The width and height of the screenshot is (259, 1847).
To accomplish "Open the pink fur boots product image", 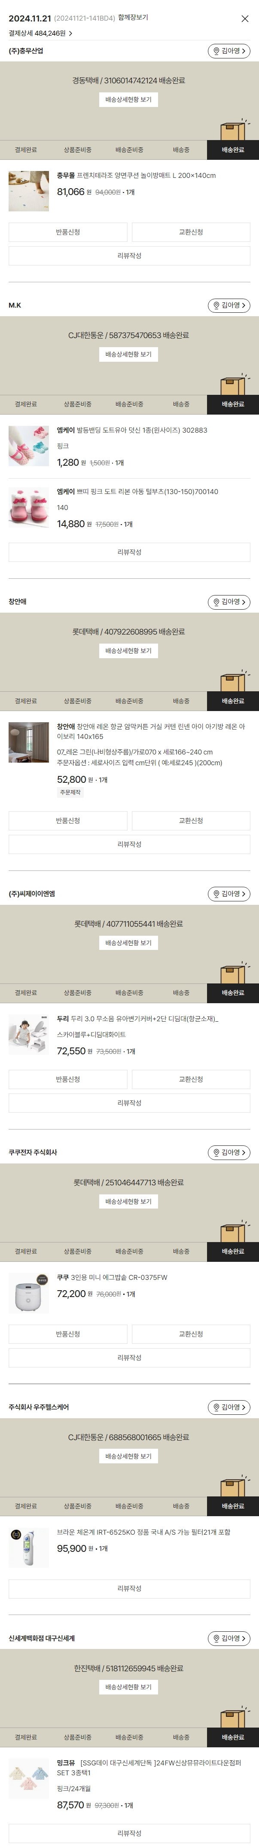I will click(29, 508).
